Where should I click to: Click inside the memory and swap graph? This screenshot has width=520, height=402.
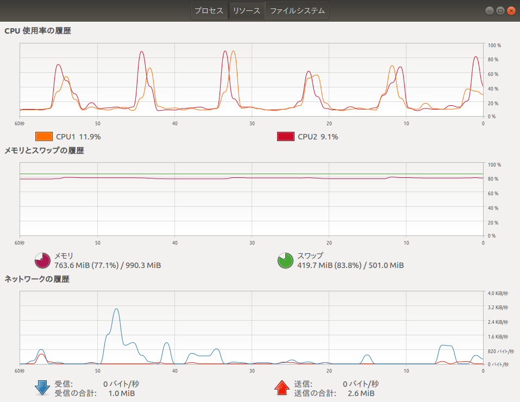pos(251,206)
